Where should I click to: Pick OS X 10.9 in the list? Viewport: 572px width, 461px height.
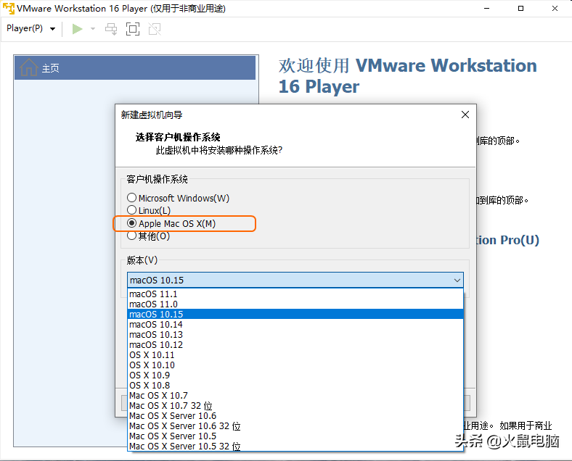pos(295,375)
